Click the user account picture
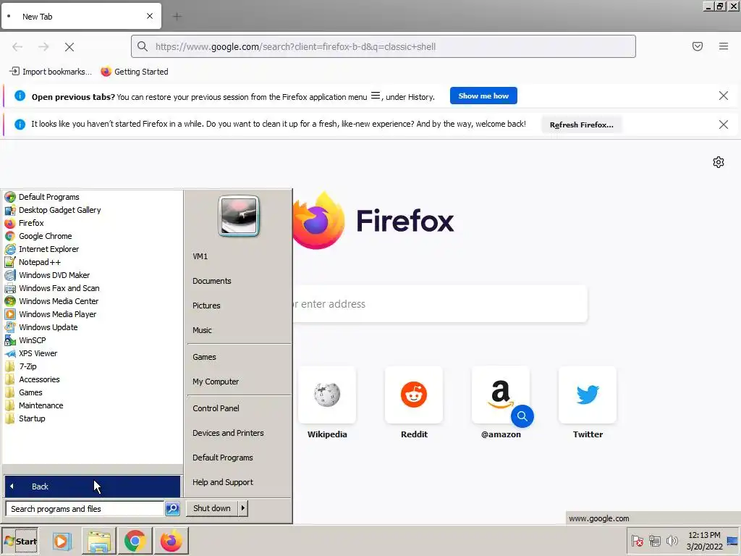 (239, 216)
